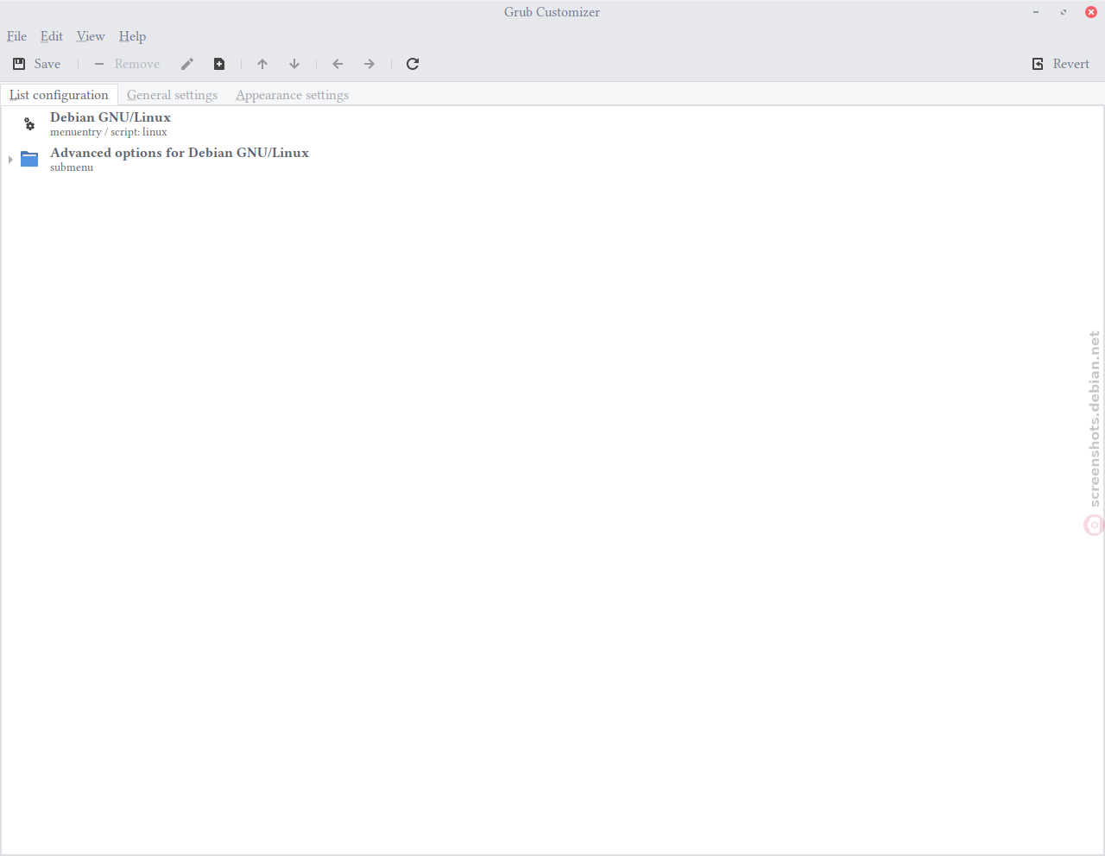Switch to the Appearance settings tab
The height and width of the screenshot is (856, 1105).
(x=293, y=95)
